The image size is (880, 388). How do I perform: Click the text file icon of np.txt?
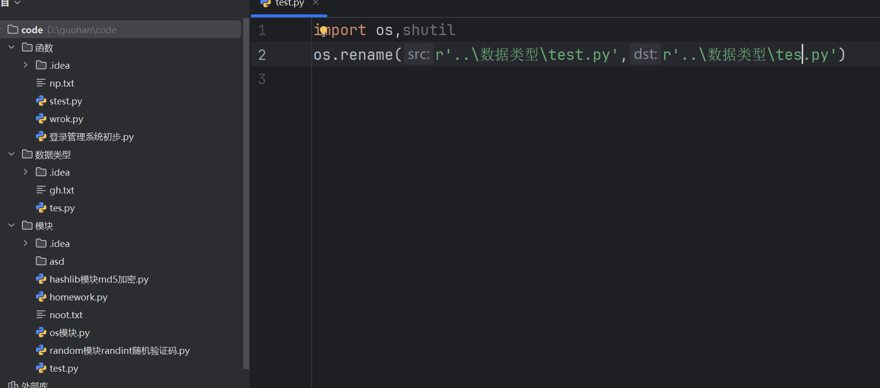41,83
